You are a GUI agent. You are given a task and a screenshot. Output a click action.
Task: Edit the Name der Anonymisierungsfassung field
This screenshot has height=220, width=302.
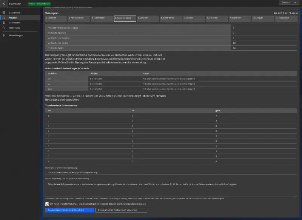coord(171,172)
